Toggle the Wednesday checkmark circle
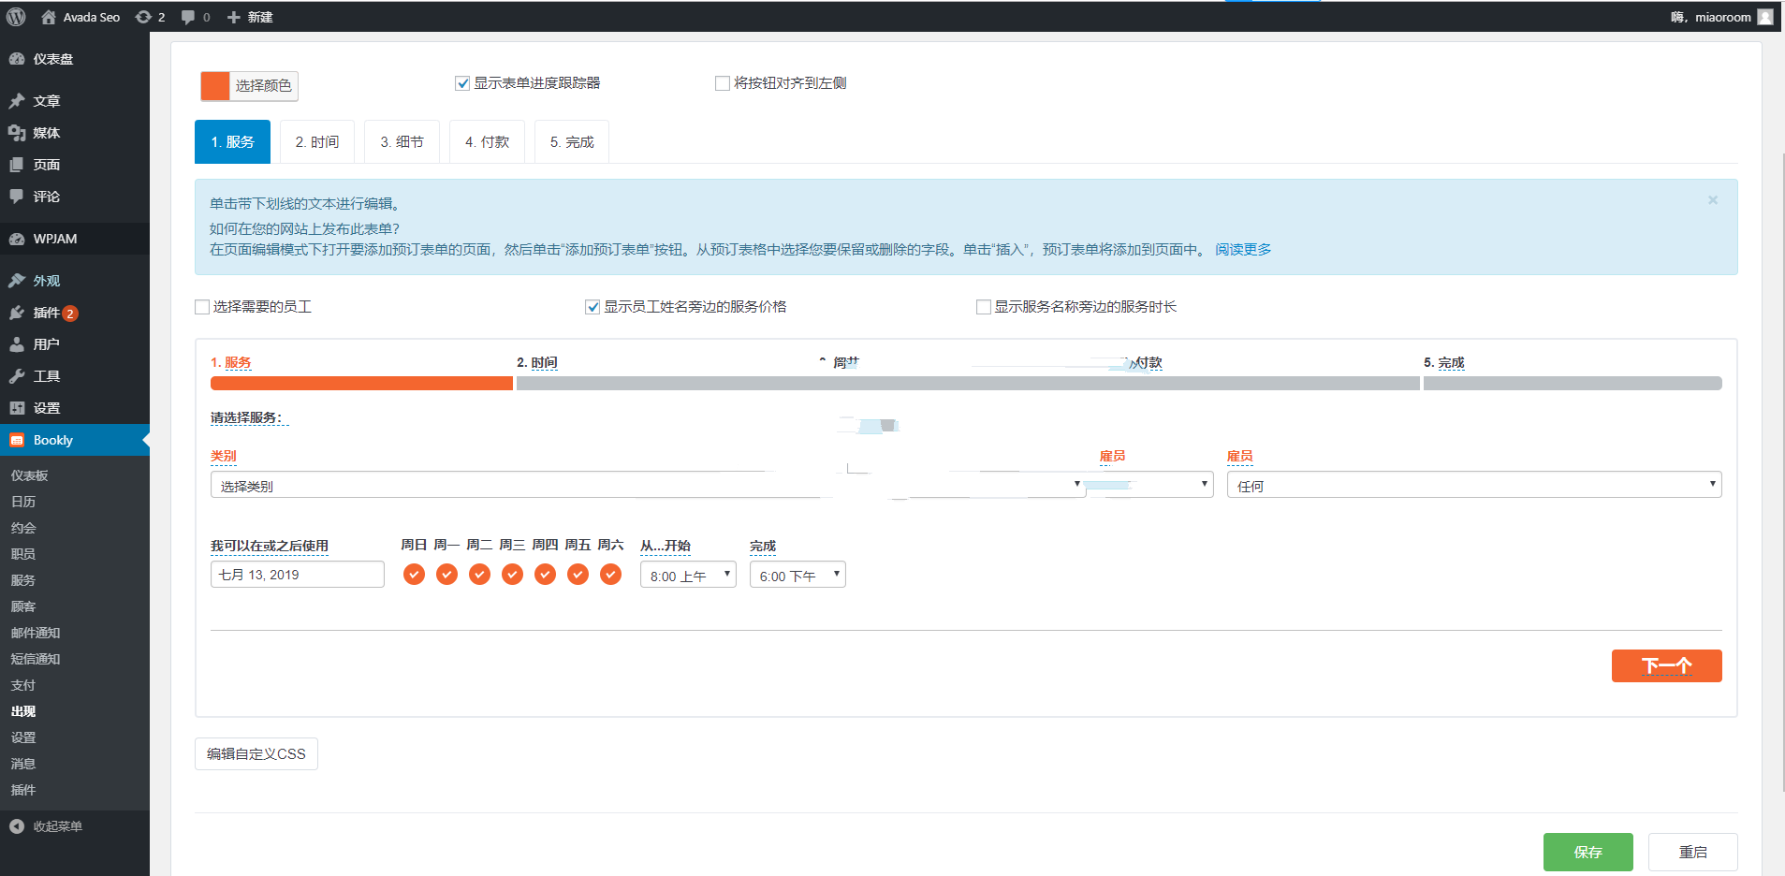The height and width of the screenshot is (876, 1785). pyautogui.click(x=512, y=574)
